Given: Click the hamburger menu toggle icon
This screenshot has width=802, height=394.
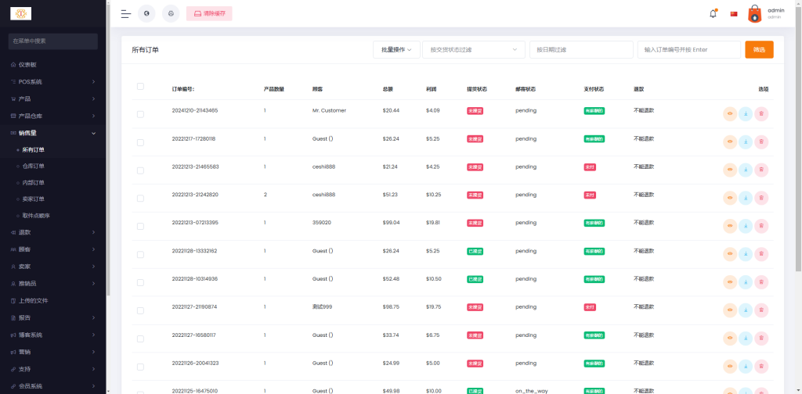Looking at the screenshot, I should pyautogui.click(x=125, y=13).
